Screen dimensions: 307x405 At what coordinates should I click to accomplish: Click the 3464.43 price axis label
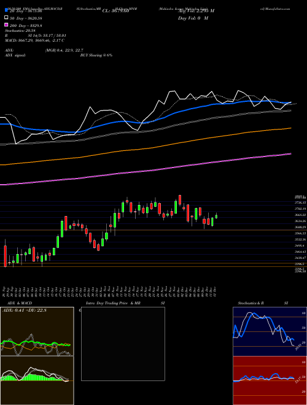[x=300, y=252]
